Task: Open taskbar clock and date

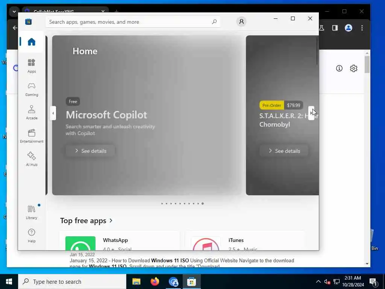Action: coord(353,281)
